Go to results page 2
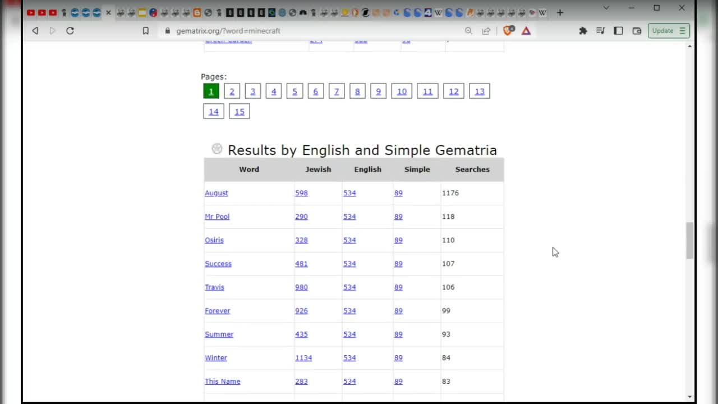Screen dimensions: 718x404 point(232,91)
